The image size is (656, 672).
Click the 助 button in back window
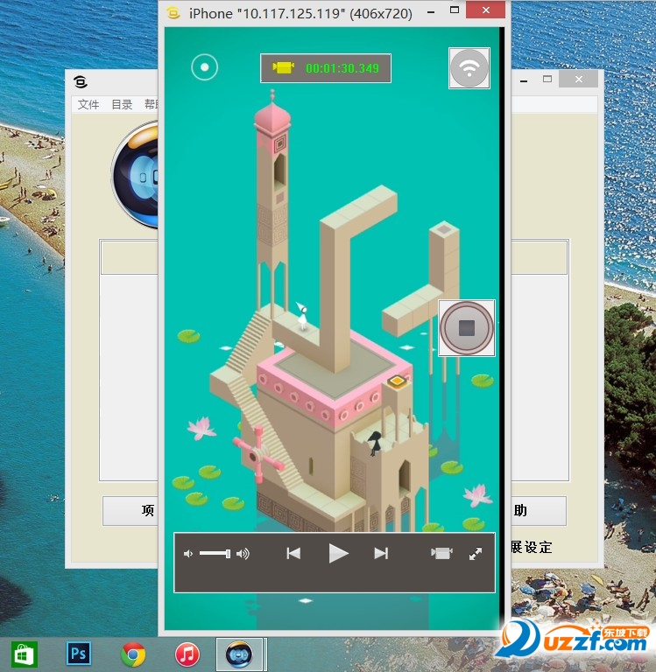tap(539, 510)
